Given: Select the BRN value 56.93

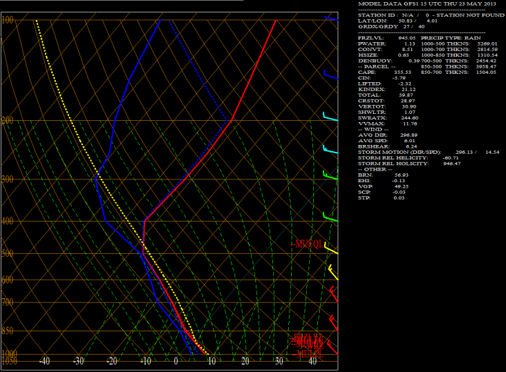Looking at the screenshot, I should tap(402, 175).
